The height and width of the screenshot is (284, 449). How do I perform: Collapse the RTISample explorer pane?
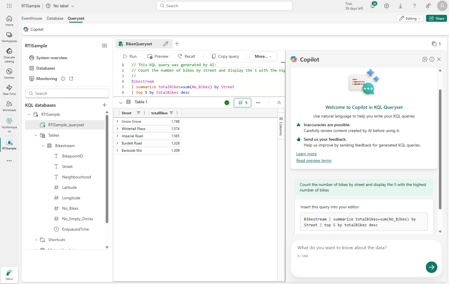[105, 46]
